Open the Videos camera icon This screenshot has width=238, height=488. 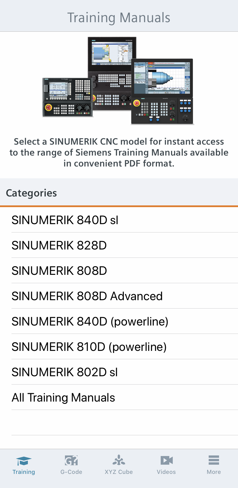tap(166, 460)
